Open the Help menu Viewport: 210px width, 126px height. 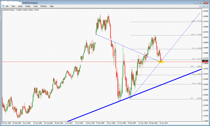tap(51, 6)
